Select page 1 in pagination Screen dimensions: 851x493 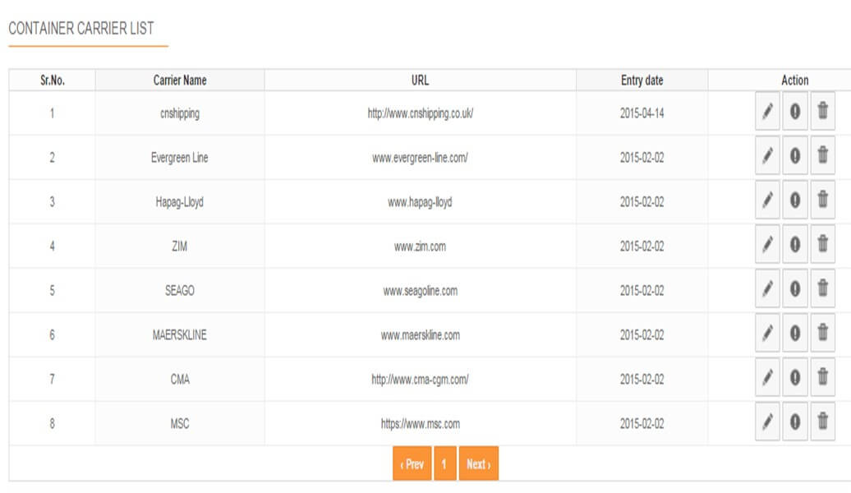444,463
